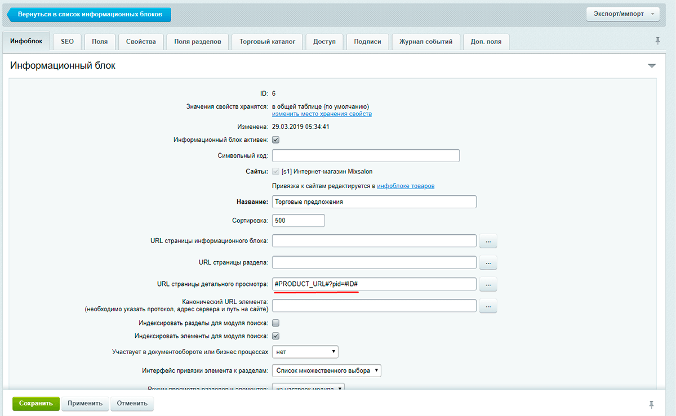Click the pin icon in bottom bar
This screenshot has height=416, width=676.
[652, 405]
